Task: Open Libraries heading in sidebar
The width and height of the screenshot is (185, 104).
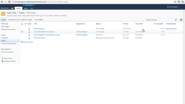Action: coord(5,24)
